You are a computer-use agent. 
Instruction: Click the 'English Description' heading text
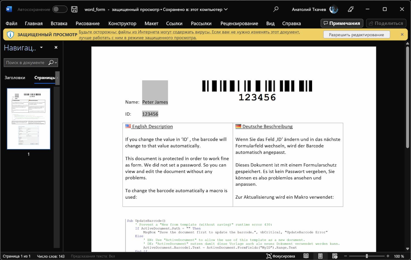(x=152, y=126)
